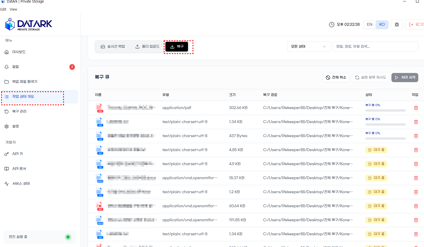Screen dimensions: 424x247
Task: Click the 처리 시작 button
Action: pyautogui.click(x=405, y=78)
